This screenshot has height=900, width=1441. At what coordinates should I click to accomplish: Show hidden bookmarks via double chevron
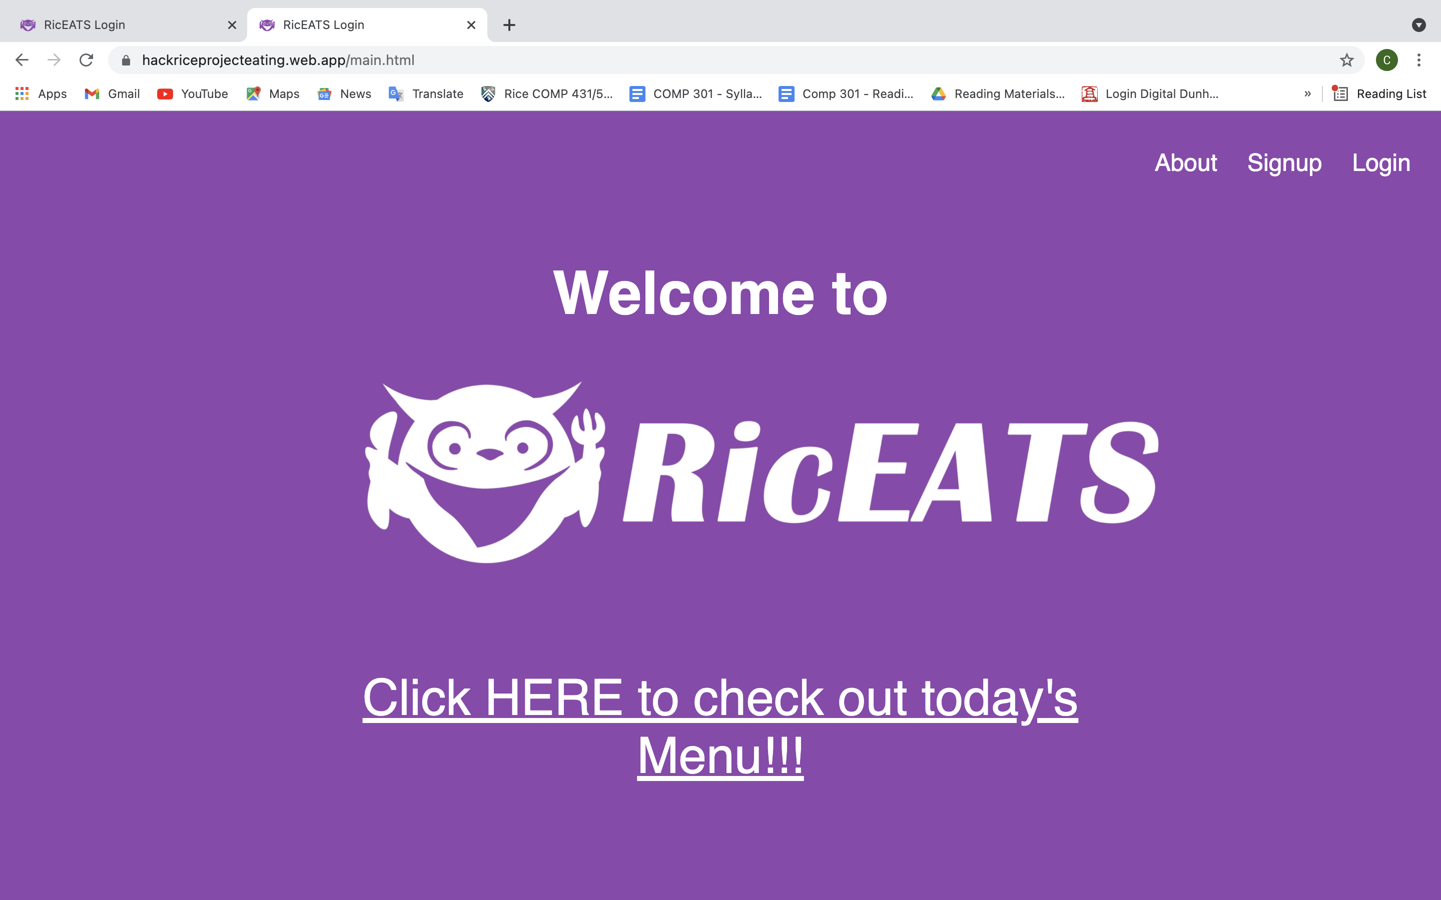[1307, 93]
